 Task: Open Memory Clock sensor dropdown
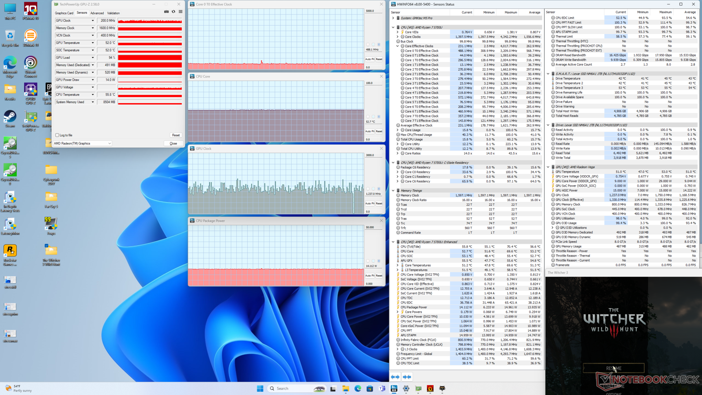pos(93,28)
